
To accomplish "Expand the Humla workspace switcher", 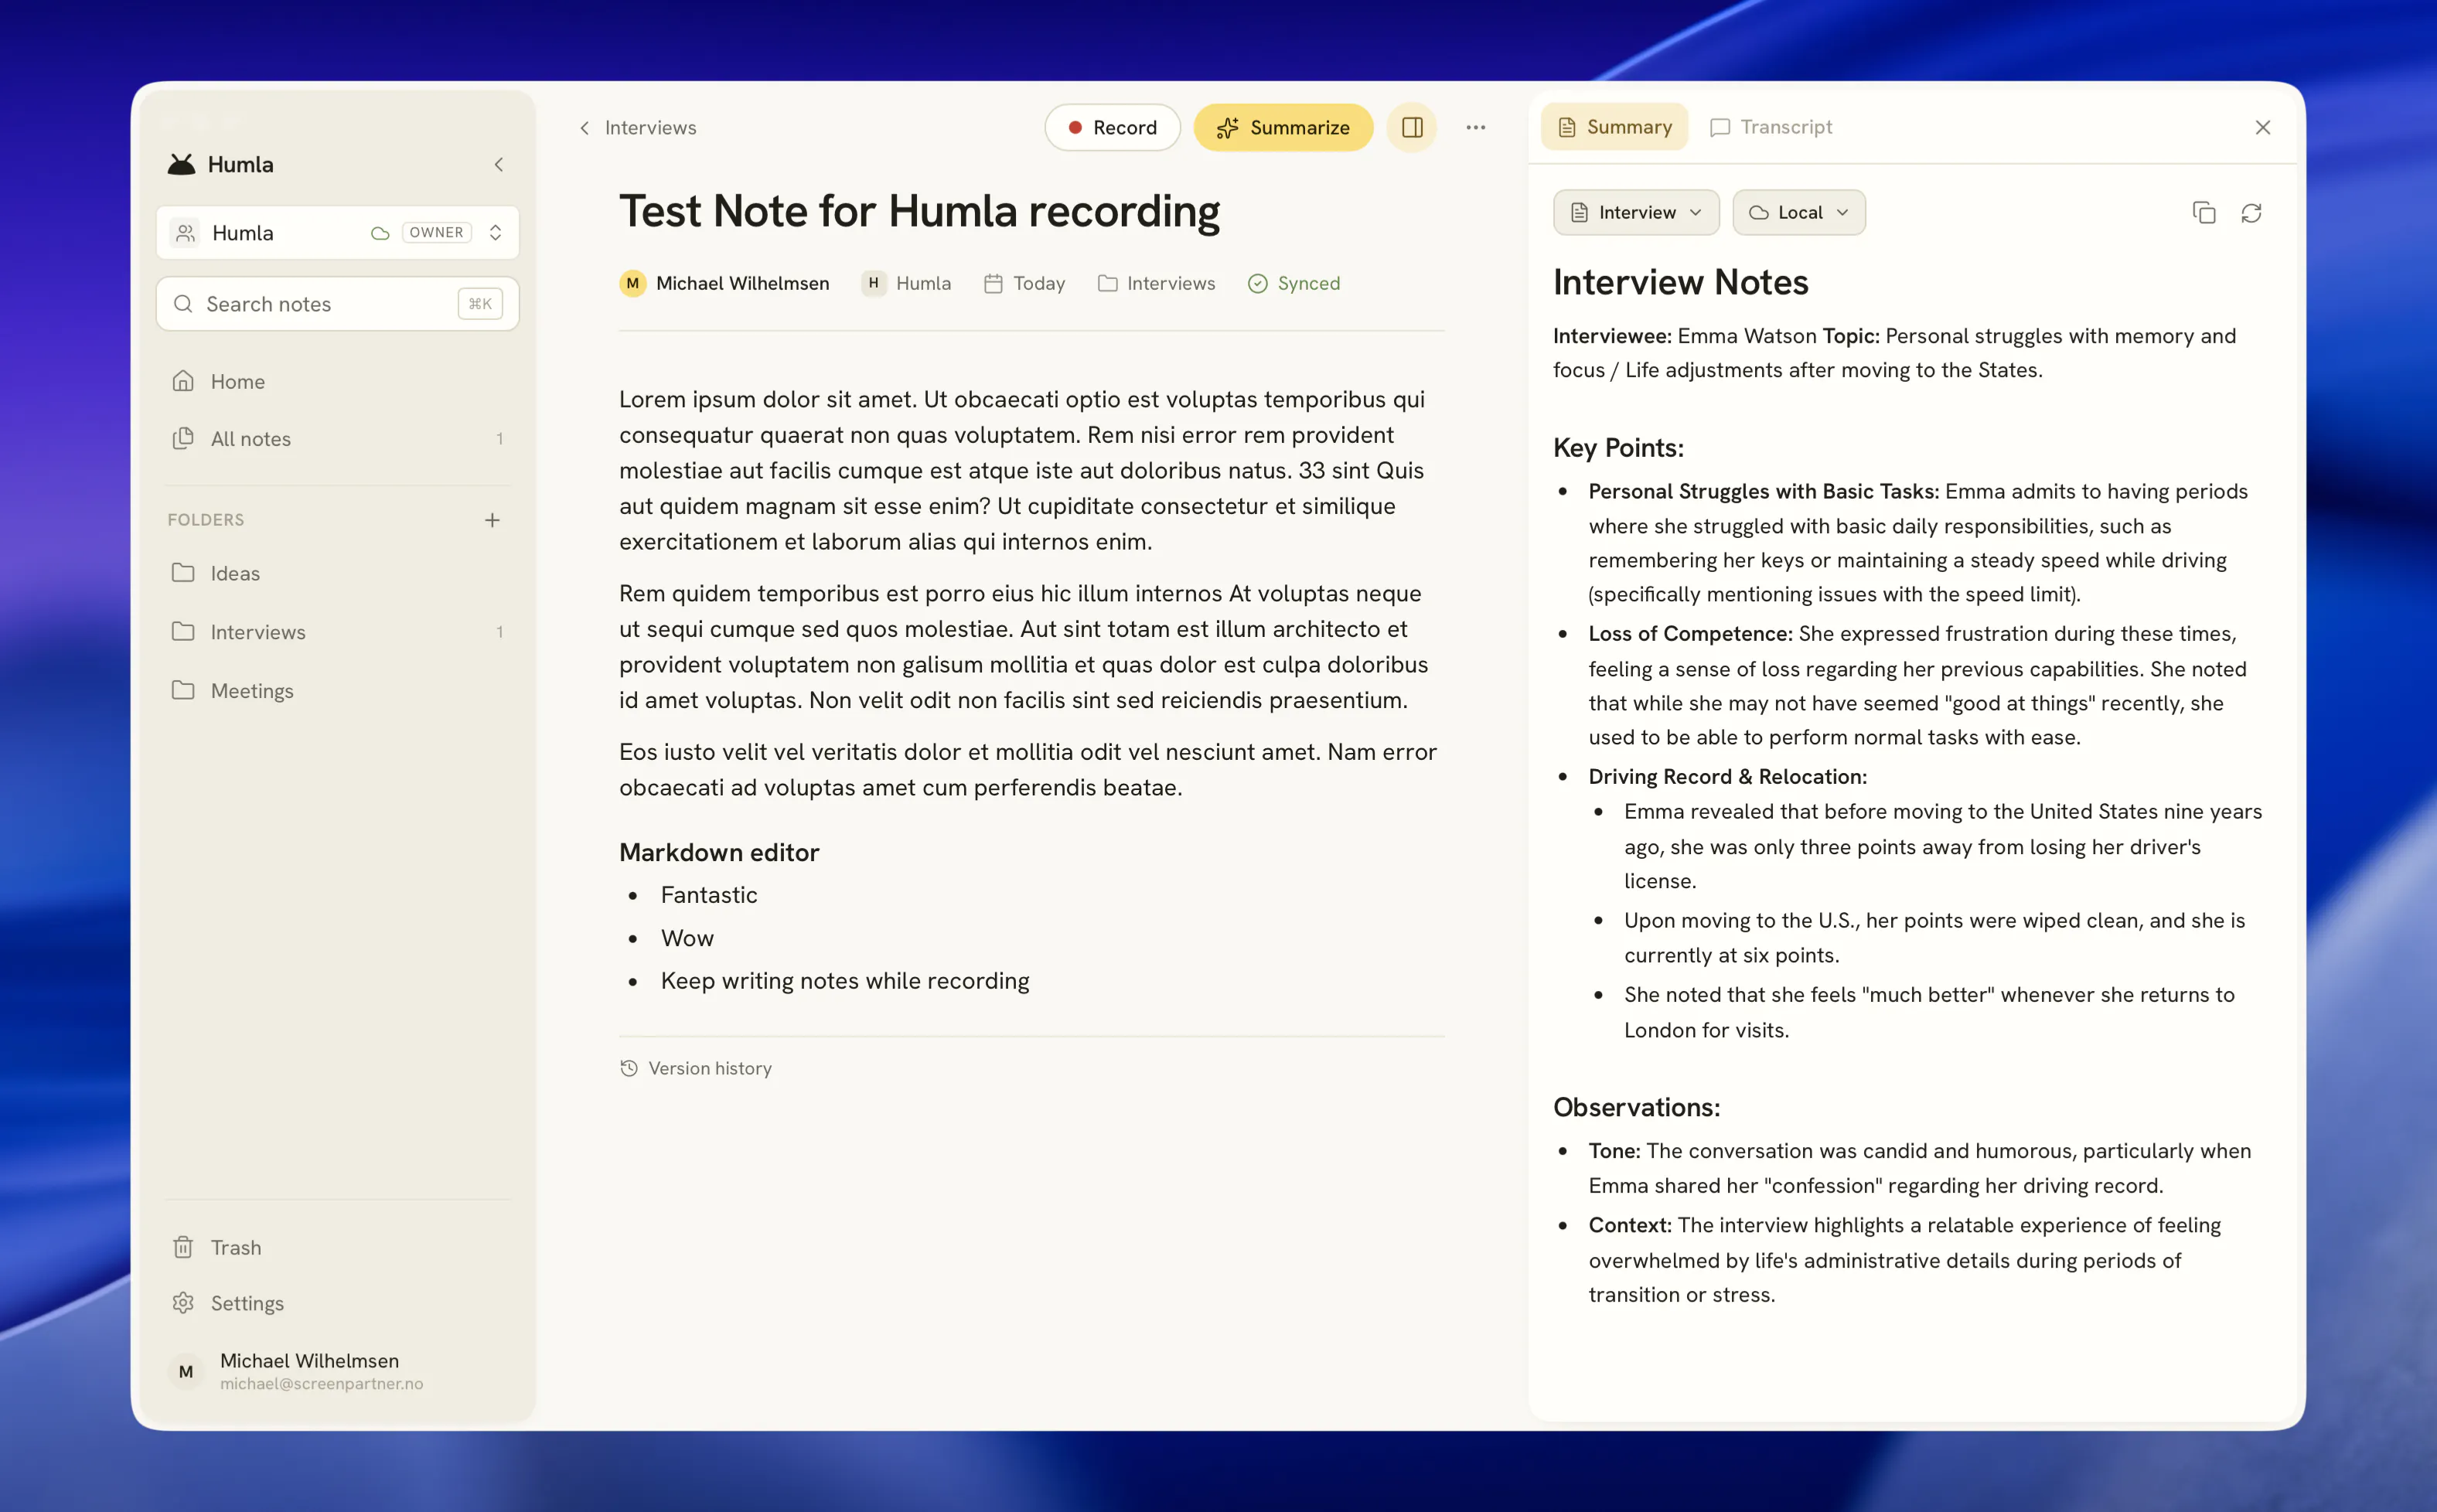I will point(338,232).
